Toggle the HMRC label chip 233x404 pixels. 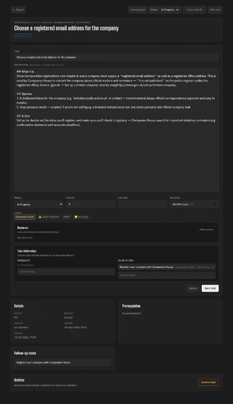[67, 217]
